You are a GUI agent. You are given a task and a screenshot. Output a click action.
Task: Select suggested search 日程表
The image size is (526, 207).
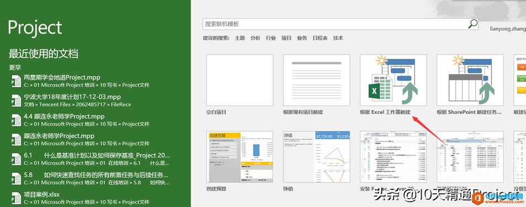pyautogui.click(x=320, y=38)
